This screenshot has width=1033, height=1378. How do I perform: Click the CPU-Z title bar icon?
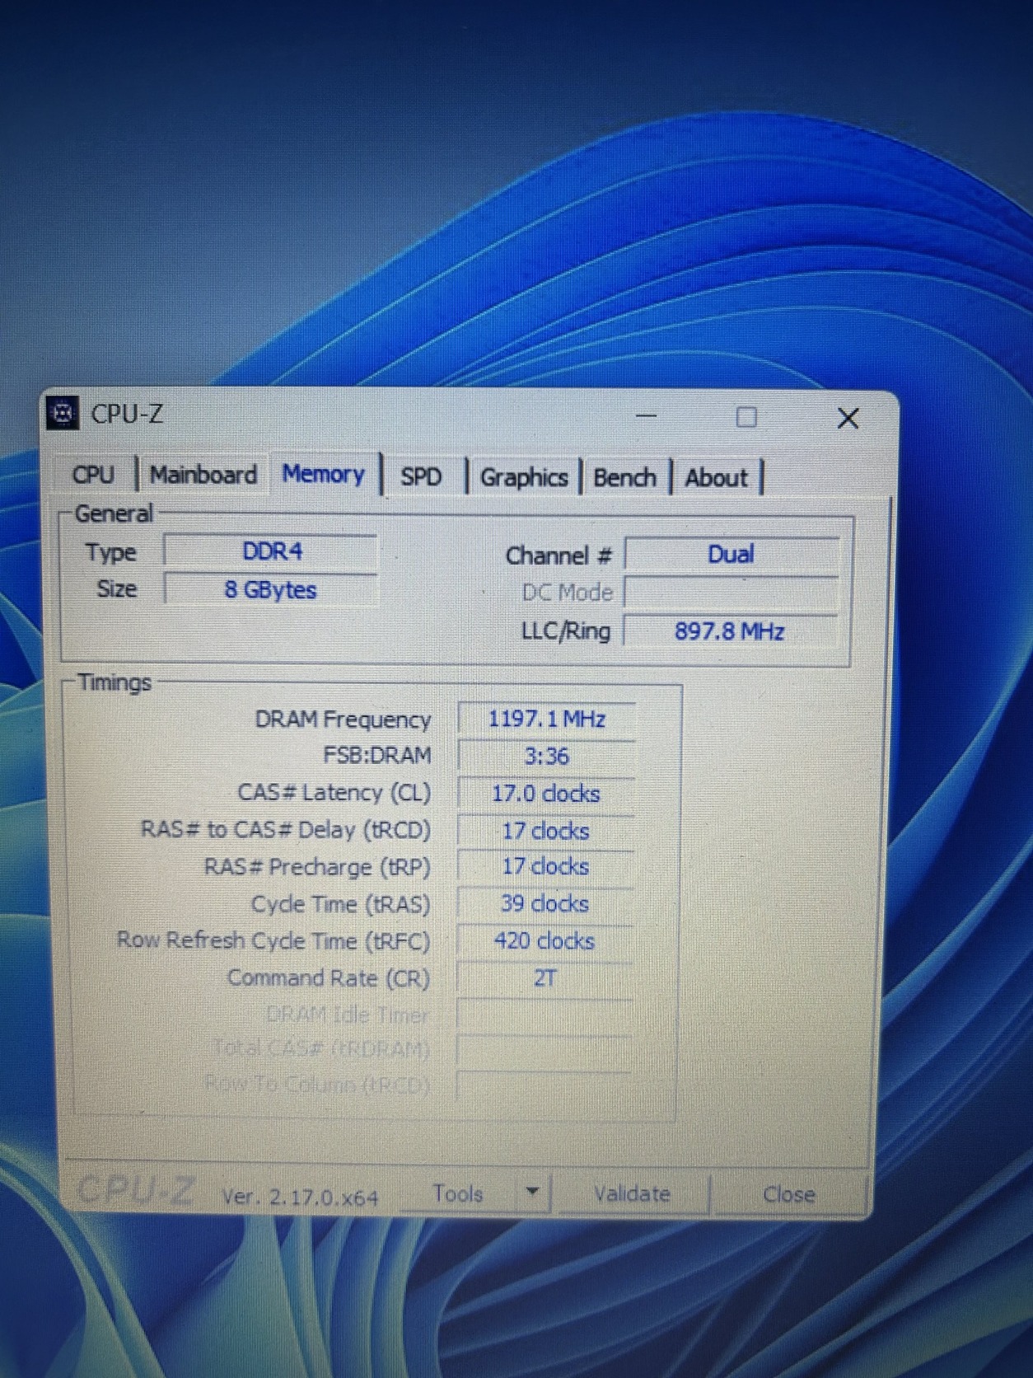(63, 413)
